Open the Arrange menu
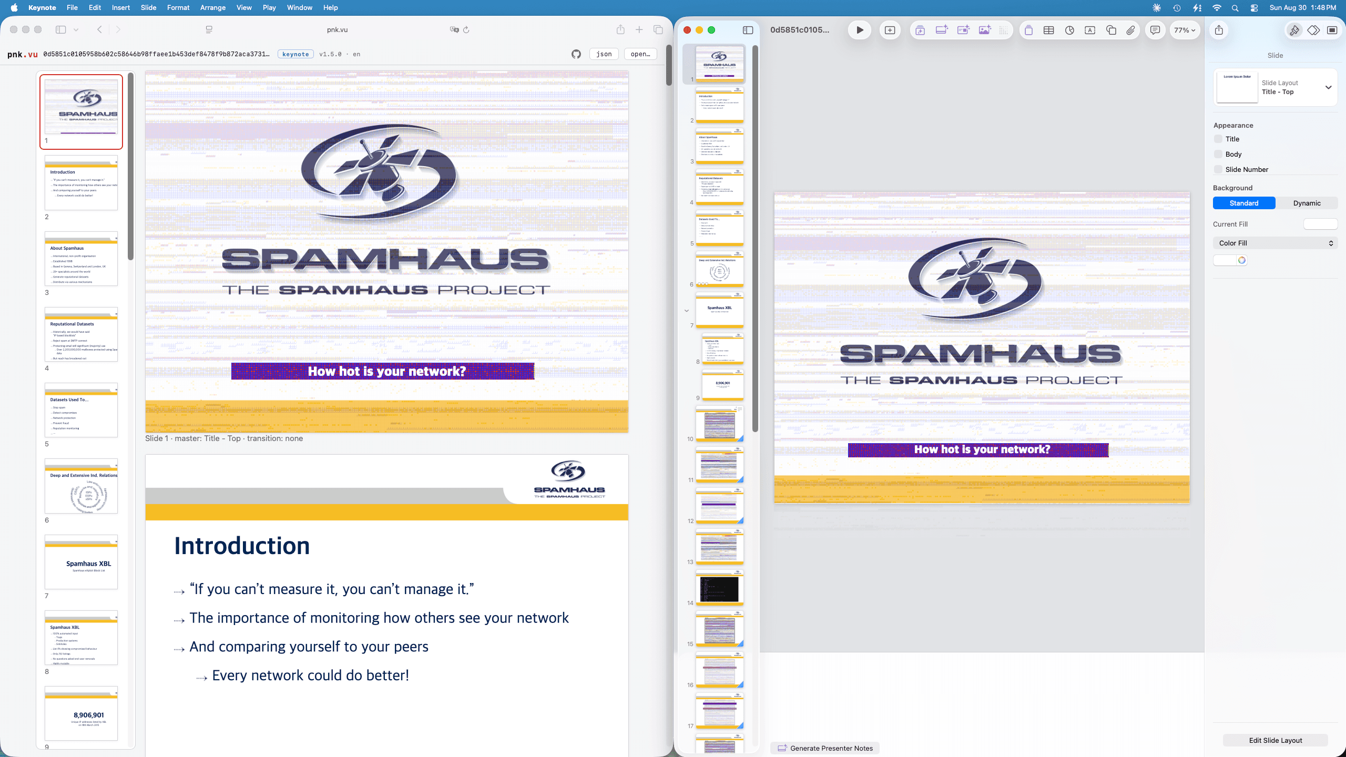 pyautogui.click(x=213, y=7)
